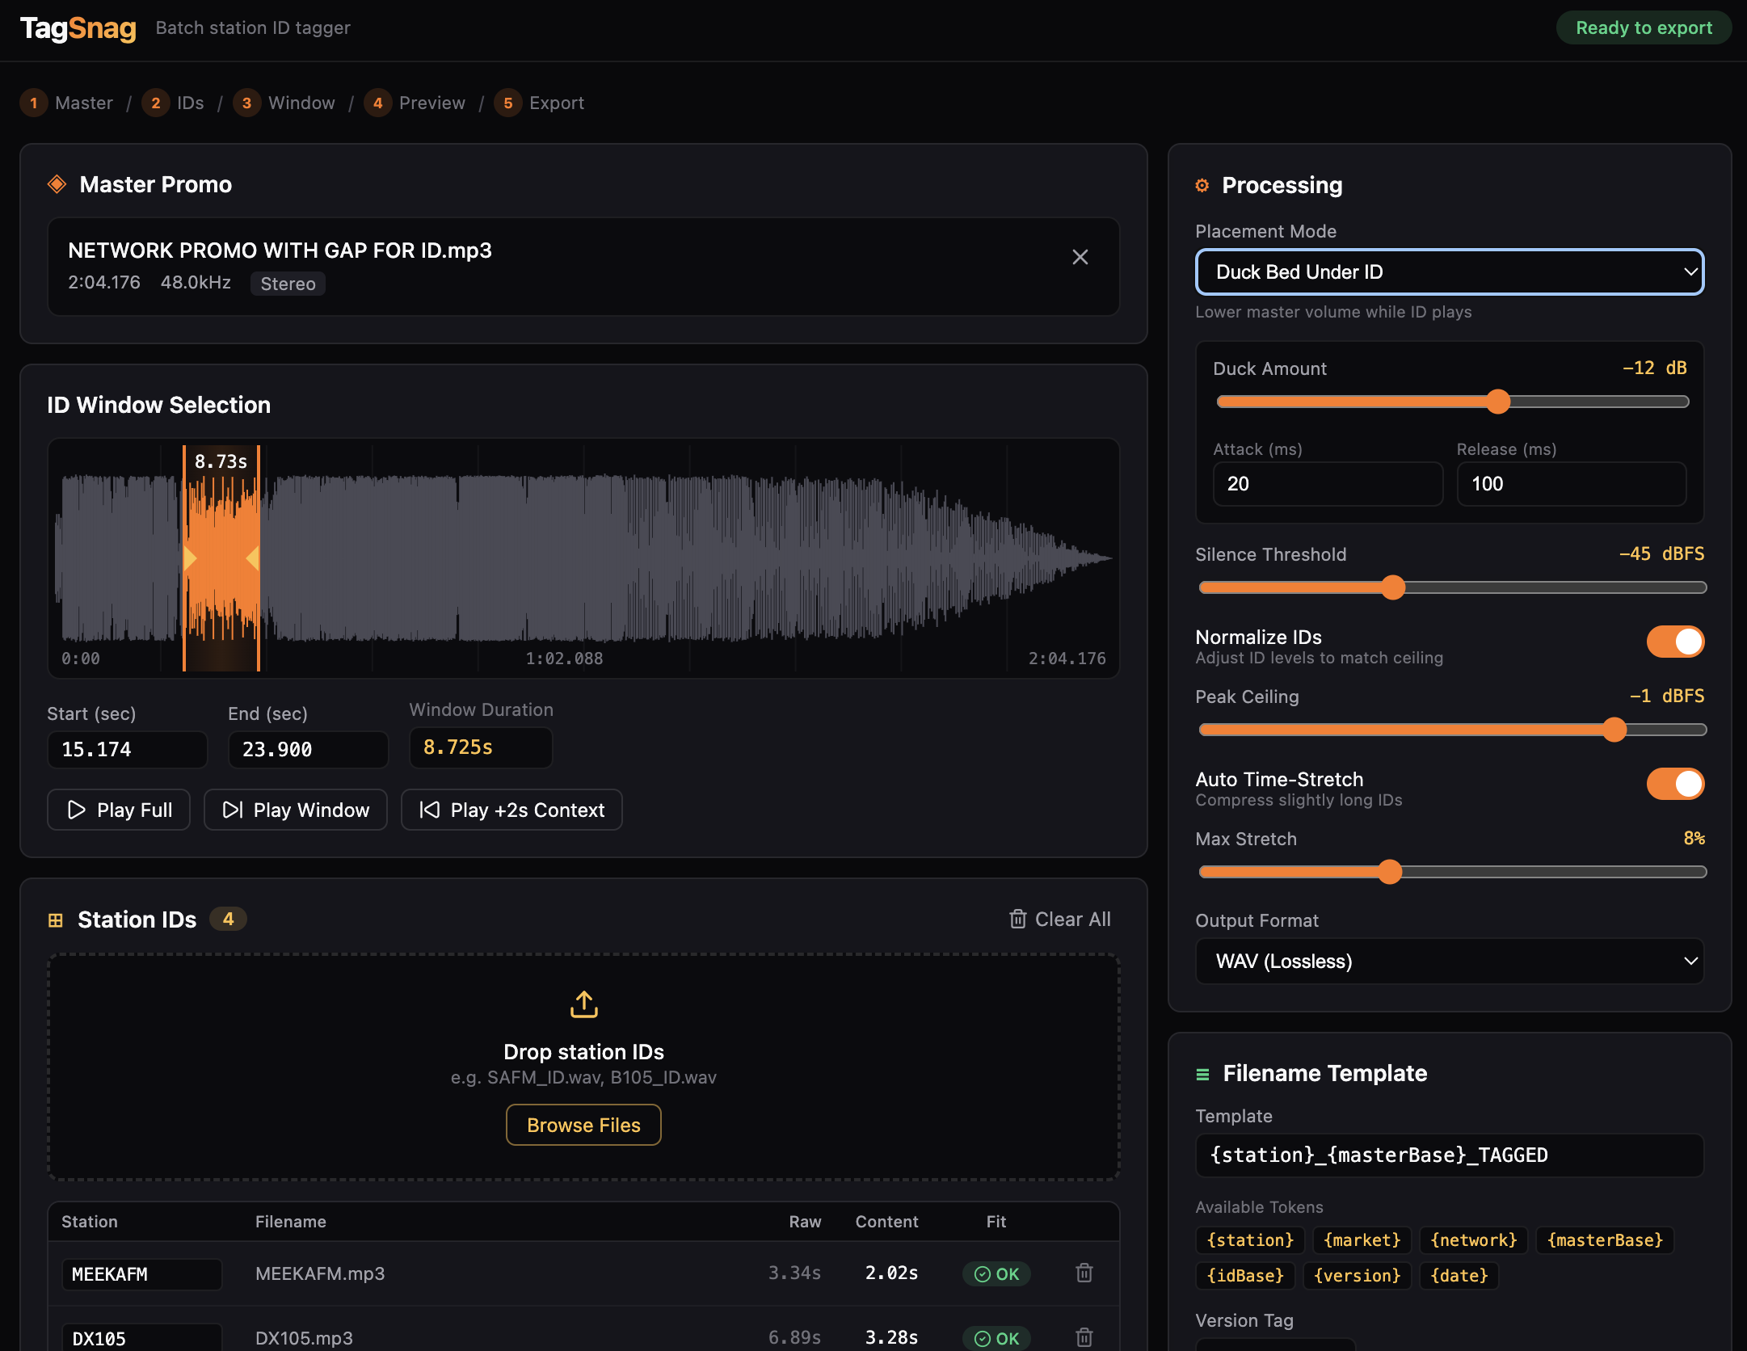
Task: Go to step 1 Master
Action: coord(66,103)
